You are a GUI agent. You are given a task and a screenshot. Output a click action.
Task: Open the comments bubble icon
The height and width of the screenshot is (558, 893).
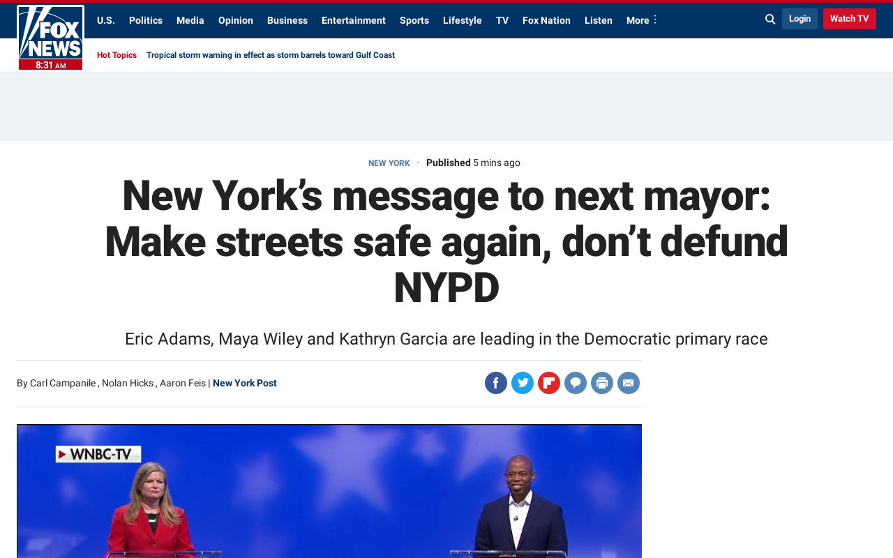576,383
